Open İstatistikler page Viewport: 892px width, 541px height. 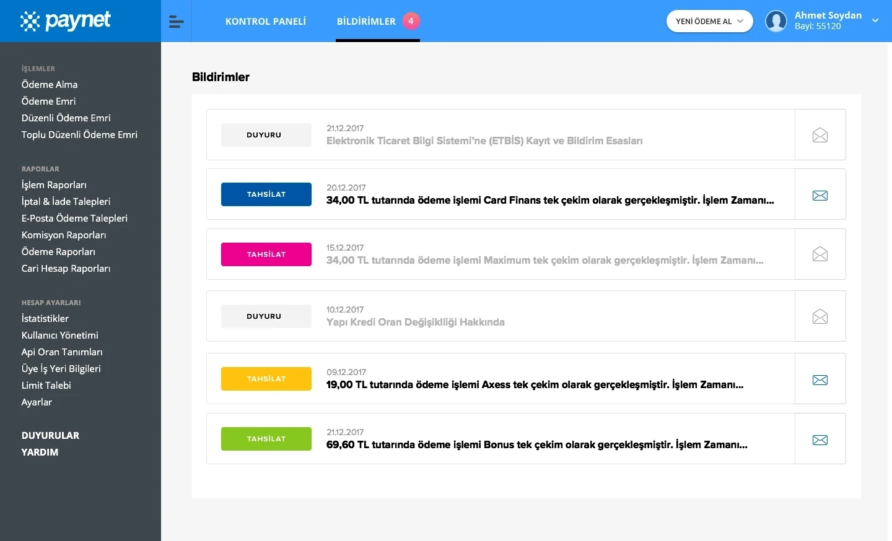tap(45, 318)
